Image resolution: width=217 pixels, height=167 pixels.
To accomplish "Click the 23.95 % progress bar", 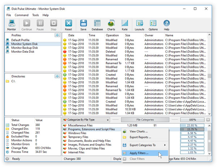I will tap(192, 126).
